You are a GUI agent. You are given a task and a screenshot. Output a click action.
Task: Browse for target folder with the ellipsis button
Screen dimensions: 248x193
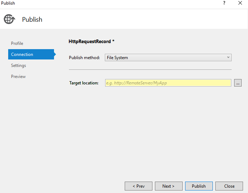click(238, 83)
